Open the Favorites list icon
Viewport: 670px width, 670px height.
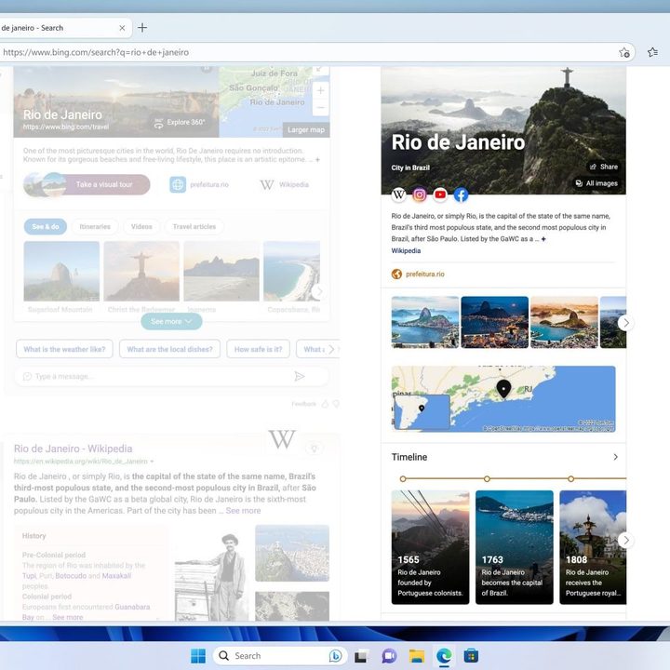[652, 52]
